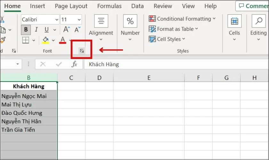Click the formula bar resize dots handle
Viewport: 269px width, 160px height.
click(29, 64)
